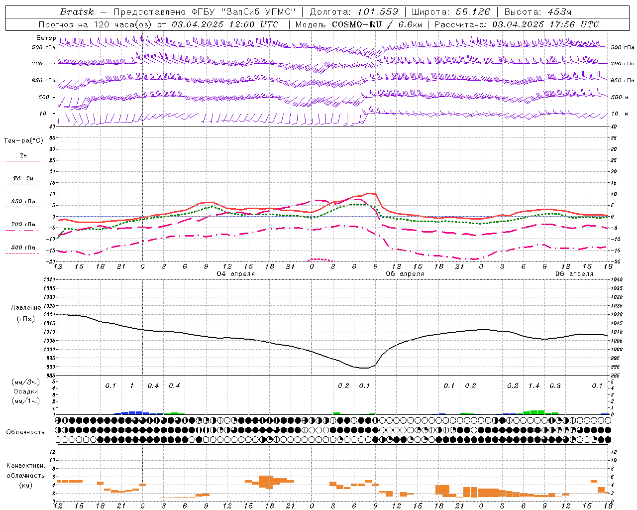Click the "Облачность" cloud cover label
The image size is (637, 510).
(x=25, y=432)
